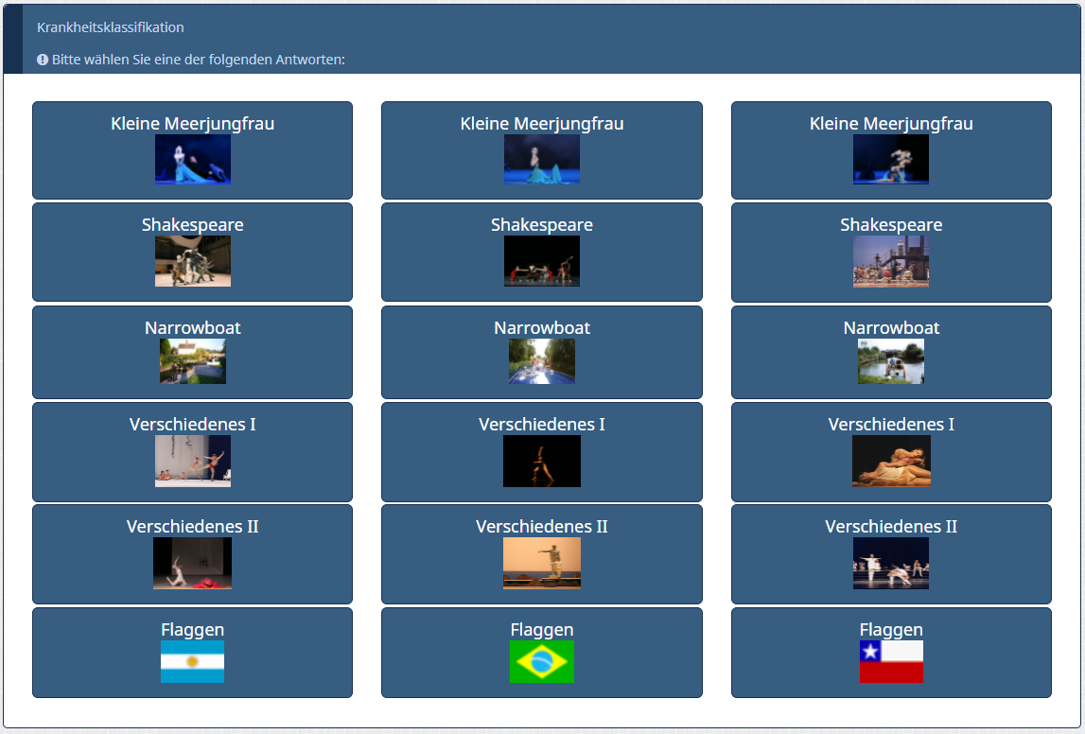Image resolution: width=1085 pixels, height=734 pixels.
Task: Pick Narrowboat photo with boat on open water
Action: coord(891,360)
